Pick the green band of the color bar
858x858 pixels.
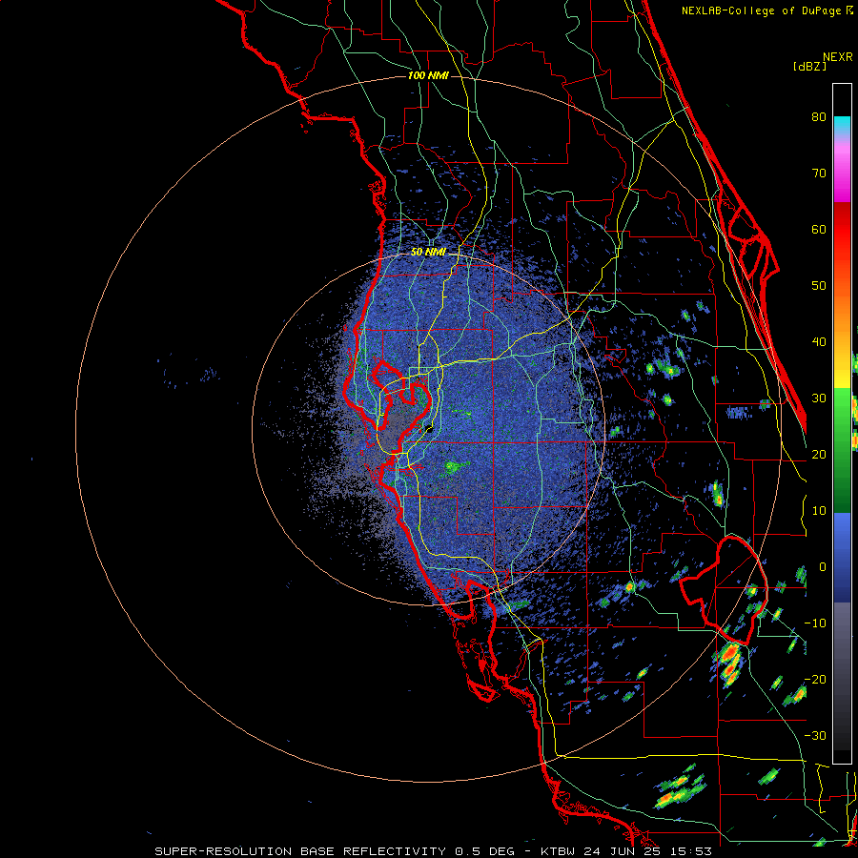[x=842, y=450]
